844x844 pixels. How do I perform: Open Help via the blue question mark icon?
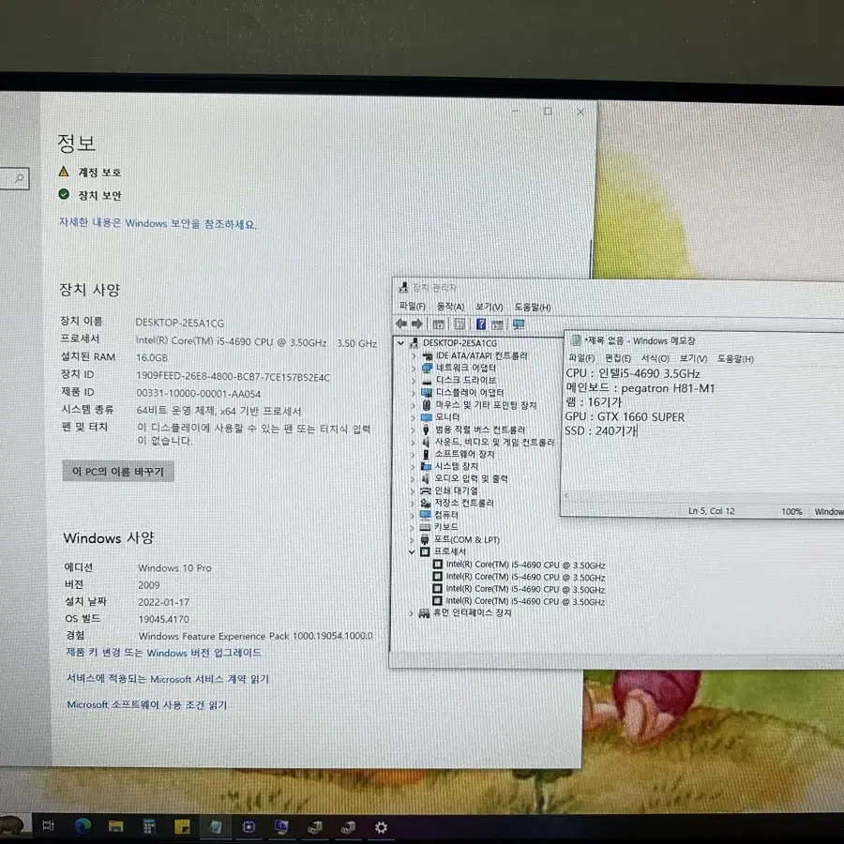click(x=481, y=324)
